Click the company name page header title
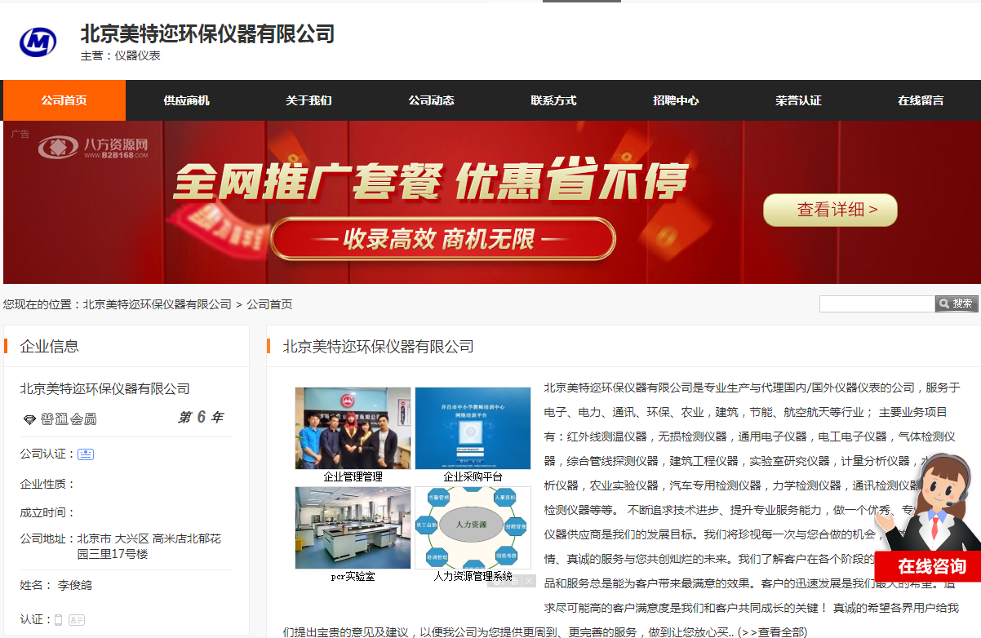 [208, 34]
